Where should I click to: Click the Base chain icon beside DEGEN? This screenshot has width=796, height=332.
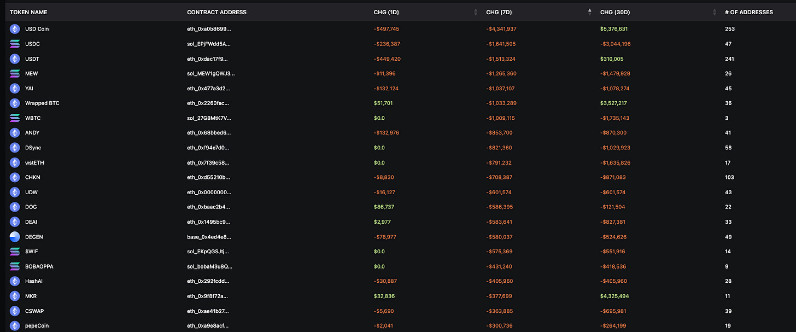click(15, 237)
